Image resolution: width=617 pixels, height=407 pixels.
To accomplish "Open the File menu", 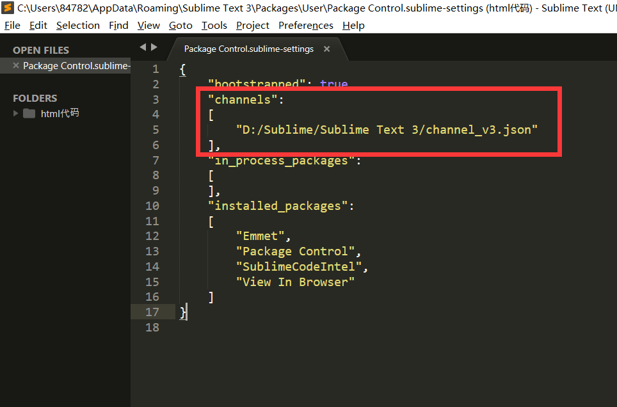I will 12,26.
